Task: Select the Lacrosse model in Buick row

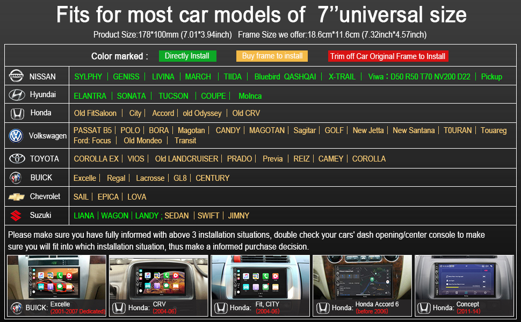Action: (x=150, y=178)
